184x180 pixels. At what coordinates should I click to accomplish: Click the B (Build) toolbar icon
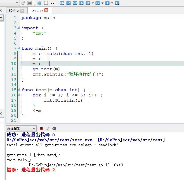[x=88, y=3]
